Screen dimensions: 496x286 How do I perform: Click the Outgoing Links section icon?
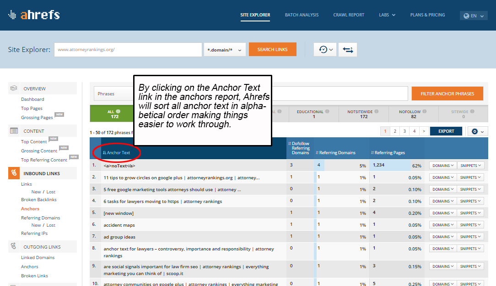click(14, 247)
